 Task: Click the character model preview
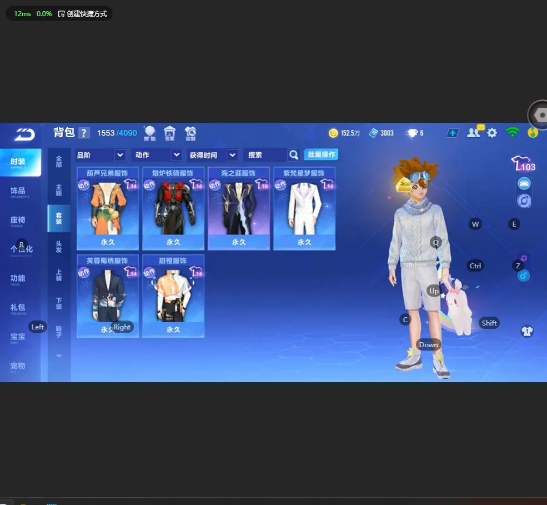tap(420, 268)
